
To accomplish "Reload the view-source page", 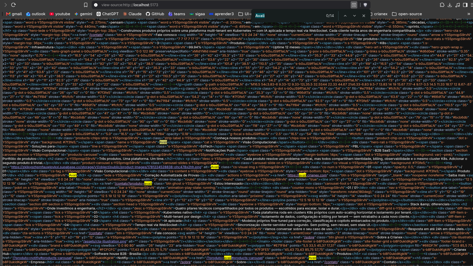I will tap(13, 5).
